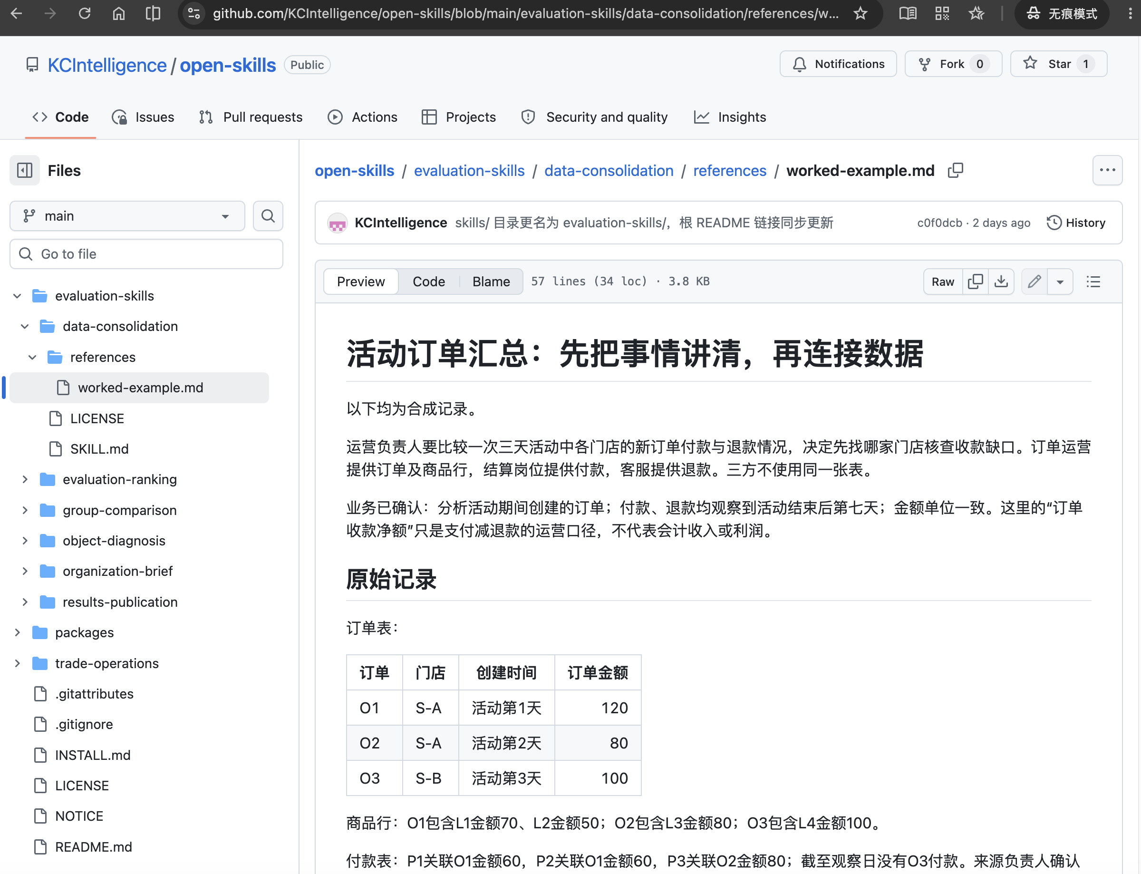Open the outline list icon

pyautogui.click(x=1093, y=282)
